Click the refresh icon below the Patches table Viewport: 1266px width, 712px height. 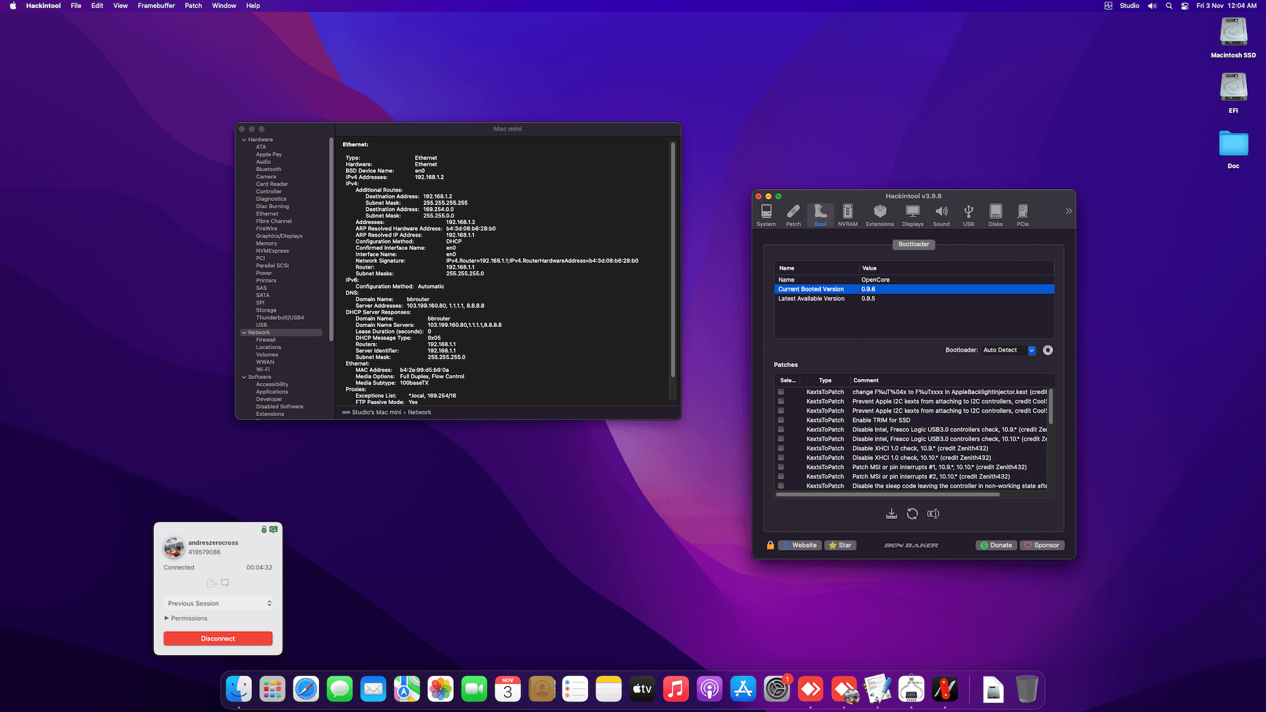coord(913,514)
